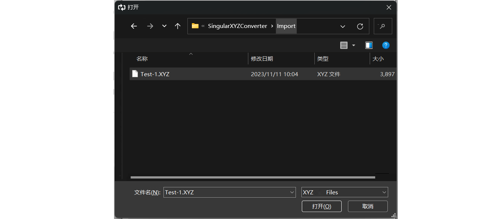Click the 文件名 filename input field
This screenshot has height=219, width=497.
coord(226,192)
